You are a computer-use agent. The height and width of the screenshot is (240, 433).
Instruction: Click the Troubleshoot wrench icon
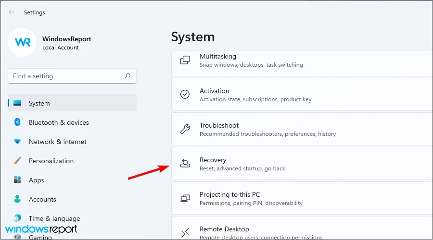click(x=185, y=129)
